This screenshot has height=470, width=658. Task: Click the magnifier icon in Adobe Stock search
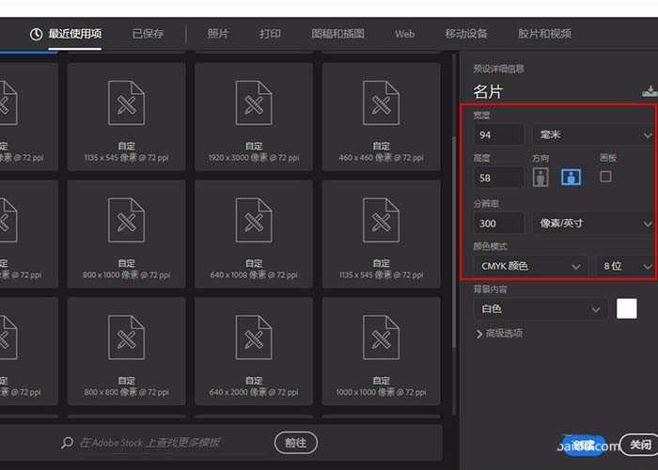point(68,443)
